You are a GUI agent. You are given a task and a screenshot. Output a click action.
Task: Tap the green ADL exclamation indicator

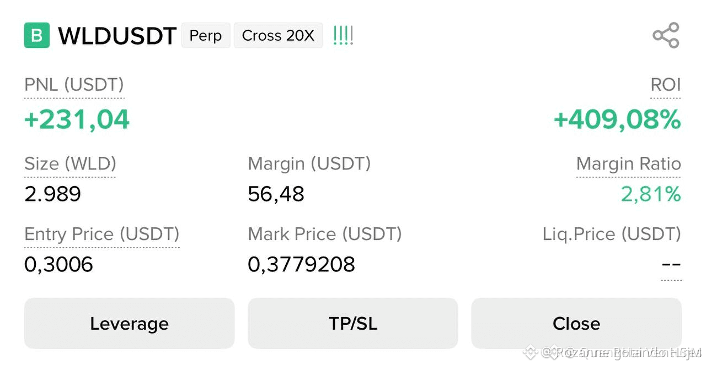click(x=343, y=36)
